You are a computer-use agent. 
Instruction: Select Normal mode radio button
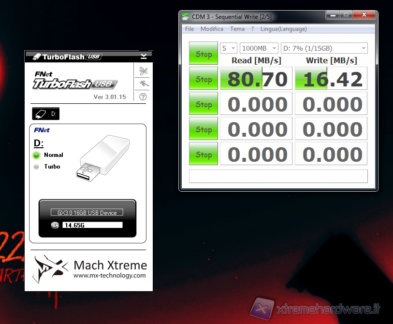pyautogui.click(x=36, y=155)
